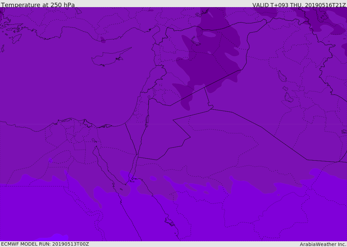Screen dimensions: 347x247
Task: Open the ArabiaWeather Inc. credit
Action: pyautogui.click(x=323, y=244)
